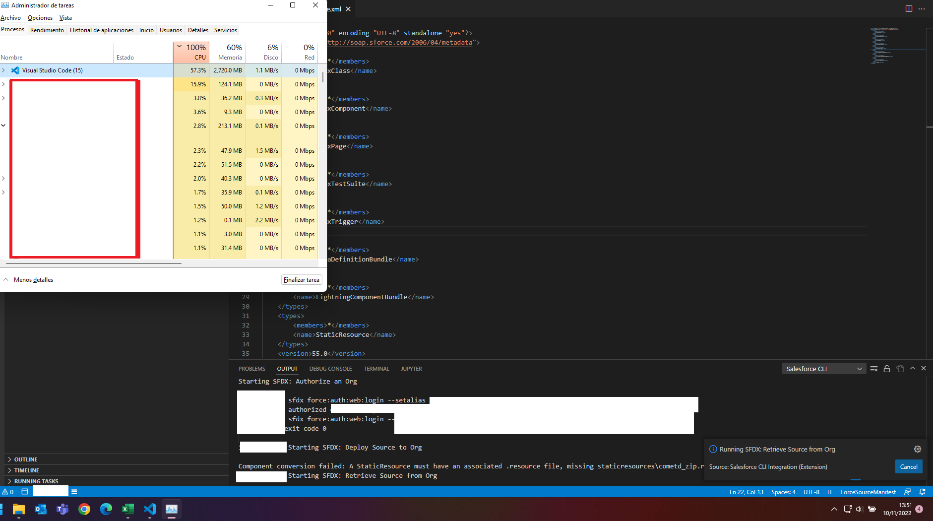Toggle split editor layout
Viewport: 933px width, 521px height.
(x=908, y=8)
